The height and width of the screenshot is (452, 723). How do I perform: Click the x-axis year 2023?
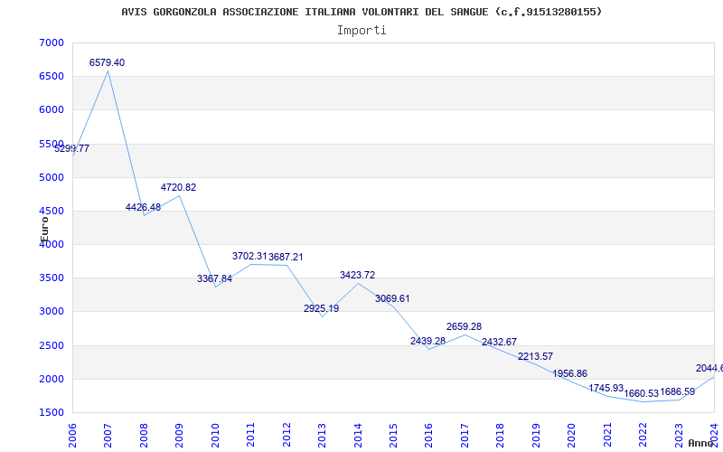[679, 435]
